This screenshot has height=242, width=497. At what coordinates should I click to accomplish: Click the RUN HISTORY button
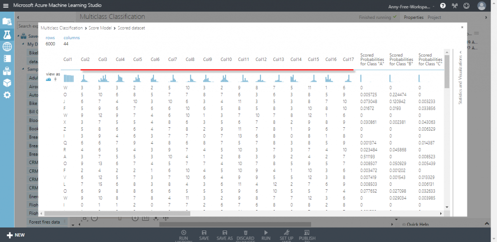pos(183,235)
